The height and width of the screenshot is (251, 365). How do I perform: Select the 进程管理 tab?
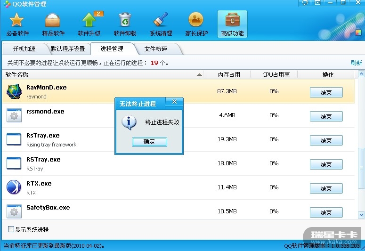pyautogui.click(x=112, y=49)
